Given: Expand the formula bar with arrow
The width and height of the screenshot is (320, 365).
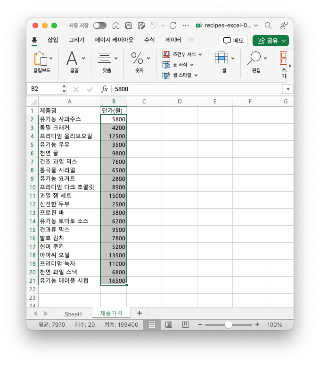Looking at the screenshot, I should (287, 89).
